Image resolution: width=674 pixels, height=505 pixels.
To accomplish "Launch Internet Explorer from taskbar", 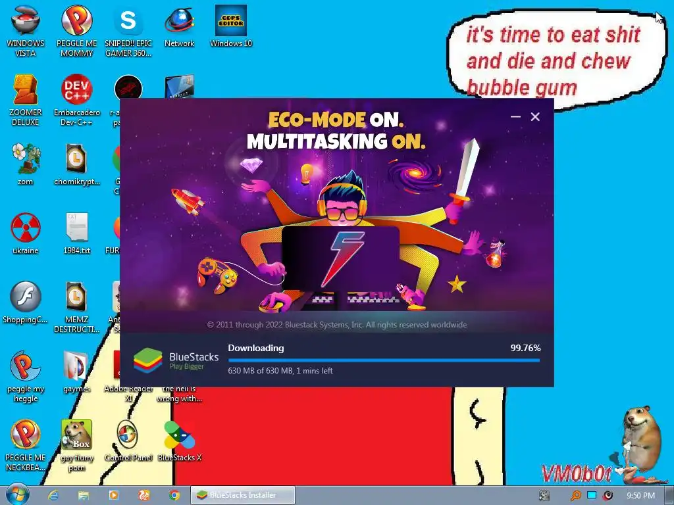I will click(53, 495).
